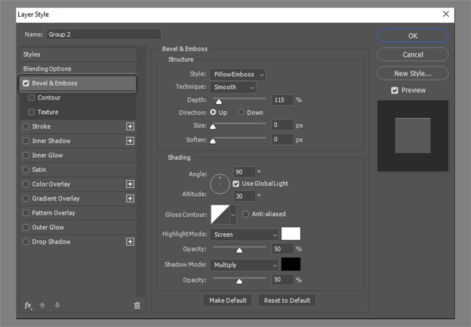Select the Styles item in the list
The height and width of the screenshot is (327, 471).
[78, 54]
